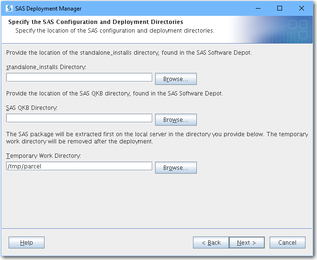This screenshot has height=260, width=317.
Task: Cancel the deployment wizard
Action: click(x=287, y=243)
